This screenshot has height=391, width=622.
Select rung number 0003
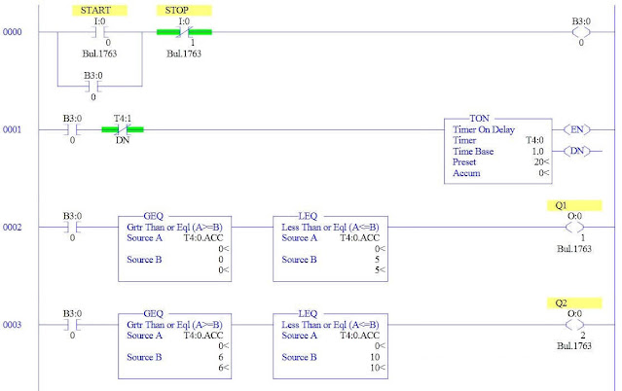coord(13,325)
